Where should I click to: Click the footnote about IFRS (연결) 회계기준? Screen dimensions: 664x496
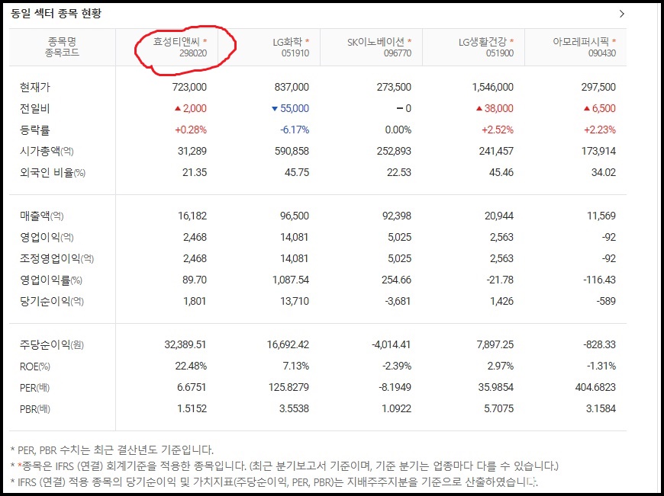[x=285, y=466]
